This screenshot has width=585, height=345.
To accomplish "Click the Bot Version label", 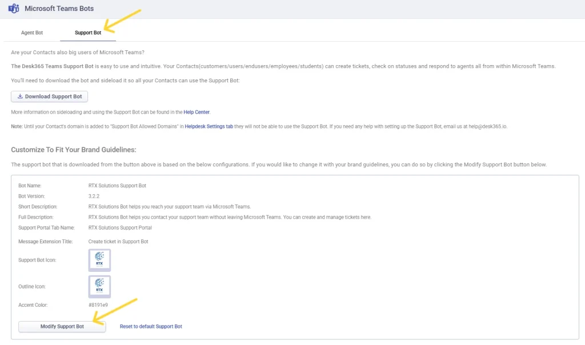I will pos(31,196).
